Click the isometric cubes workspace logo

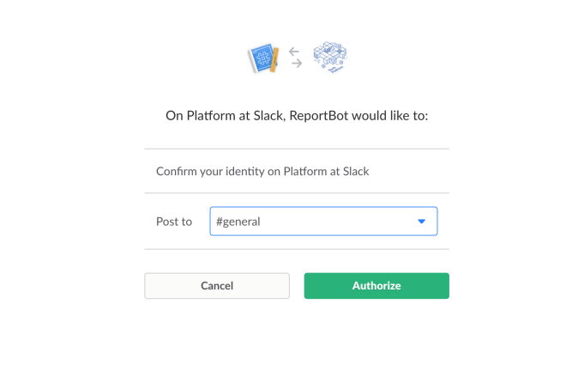[x=330, y=58]
